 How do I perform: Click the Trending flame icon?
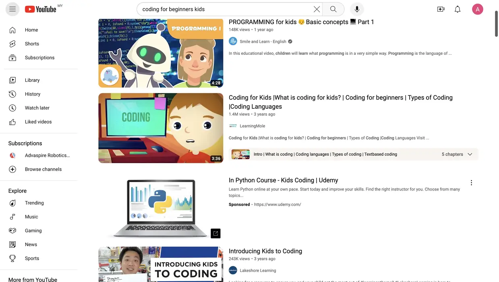(12, 203)
